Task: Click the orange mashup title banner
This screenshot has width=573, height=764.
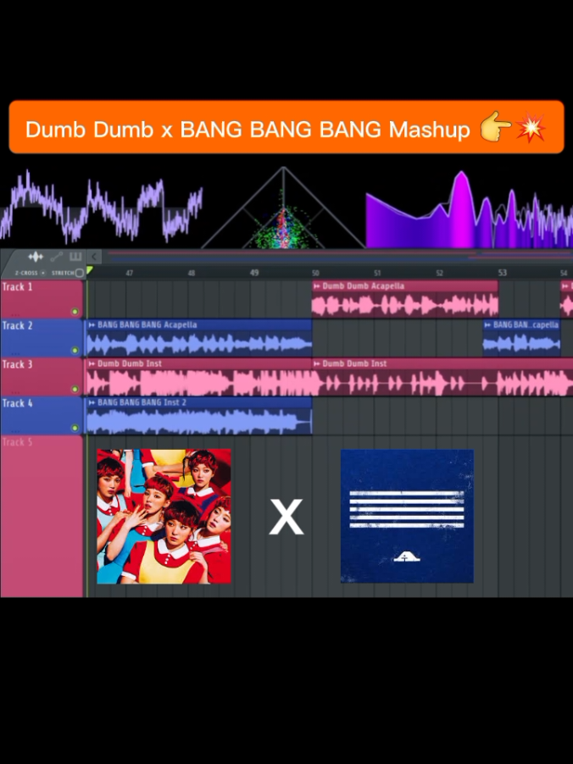Action: pos(286,127)
